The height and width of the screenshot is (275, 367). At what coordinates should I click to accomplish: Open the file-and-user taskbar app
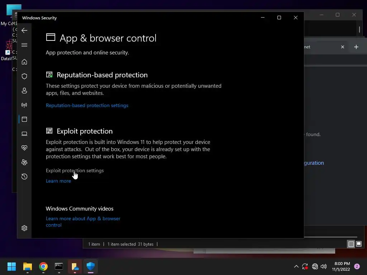pos(75,266)
